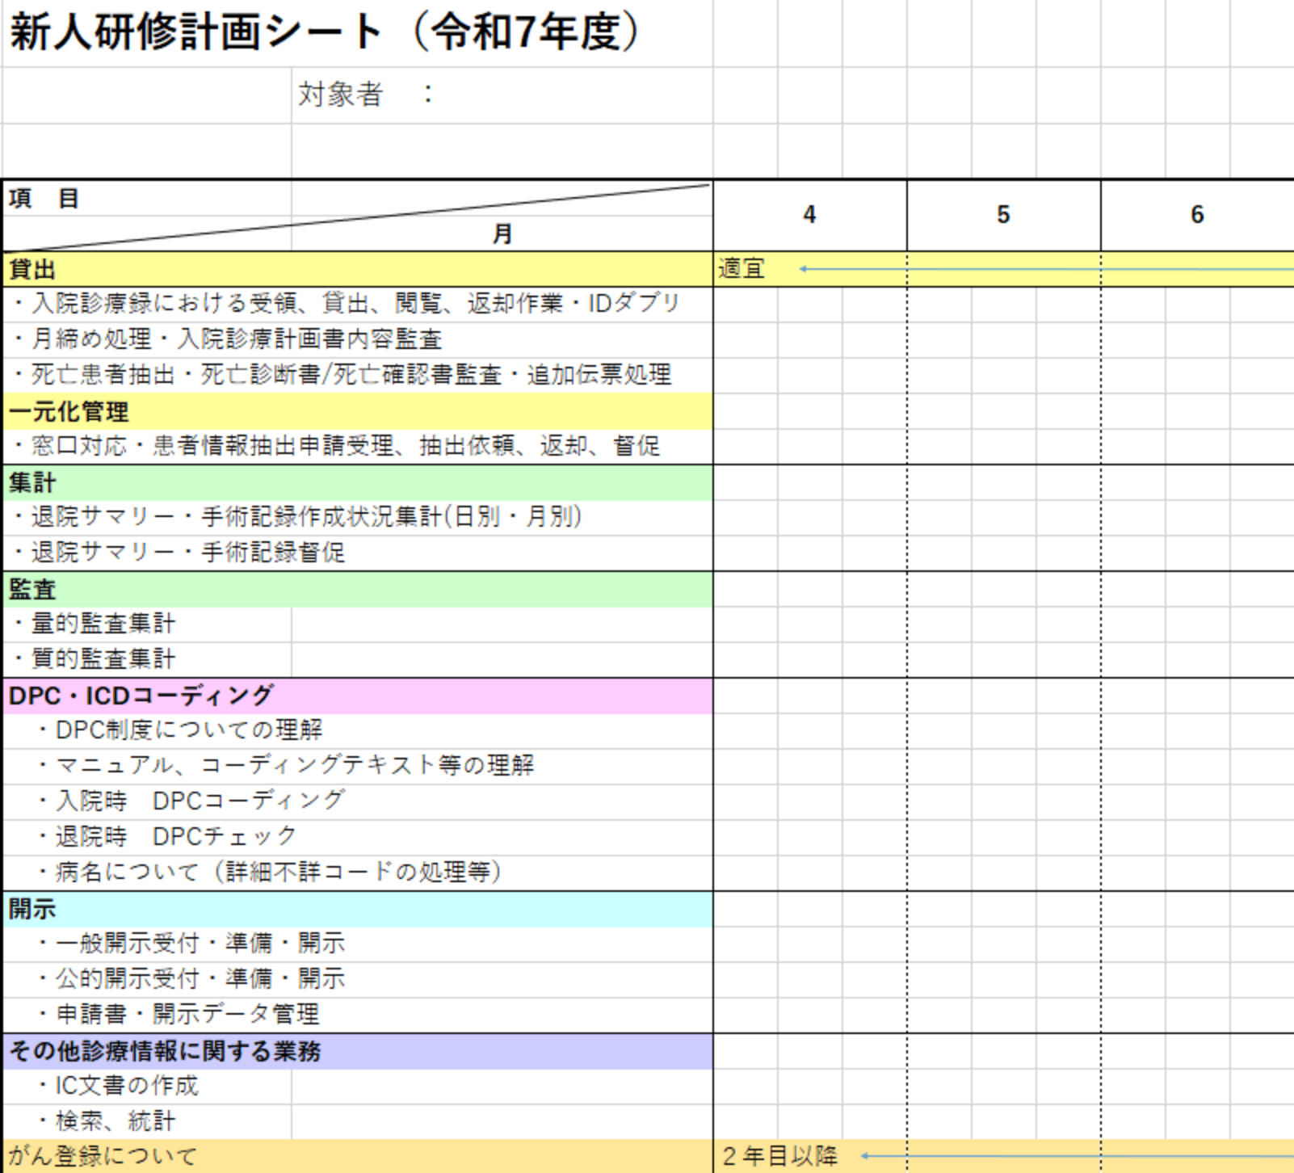Select the 質的監査集計 cell

[147, 659]
